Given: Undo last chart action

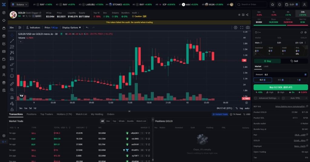Looking at the screenshot, I should [87, 28].
